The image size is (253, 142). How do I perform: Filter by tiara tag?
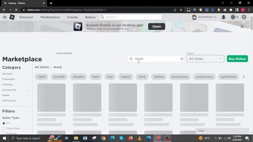pos(142,77)
